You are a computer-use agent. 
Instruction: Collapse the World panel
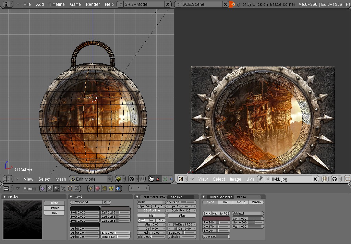click(x=71, y=197)
